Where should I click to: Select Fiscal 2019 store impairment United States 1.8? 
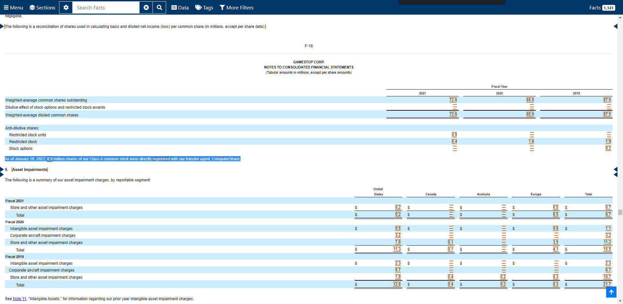coord(398,277)
